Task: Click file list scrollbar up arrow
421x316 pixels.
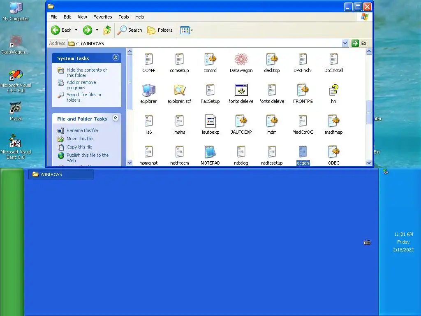Action: [369, 51]
